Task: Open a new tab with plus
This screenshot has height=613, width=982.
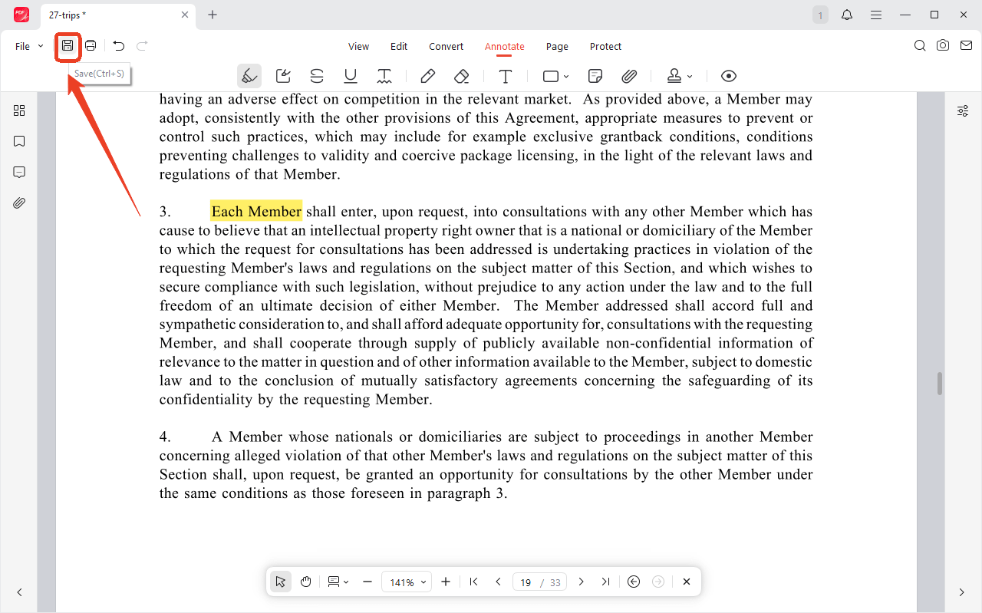Action: (213, 15)
